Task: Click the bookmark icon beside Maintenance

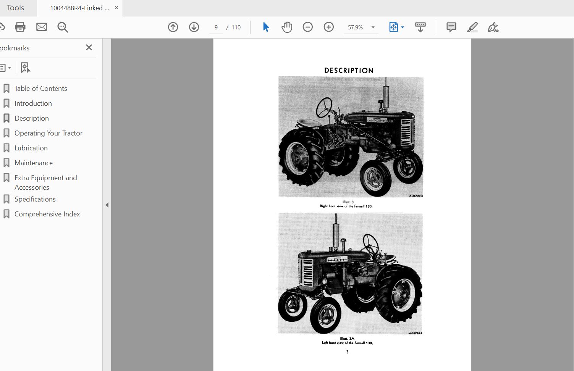Action: [6, 163]
